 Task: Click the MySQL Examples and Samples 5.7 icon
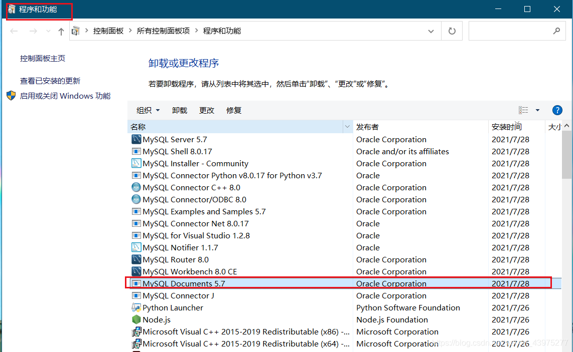point(136,211)
